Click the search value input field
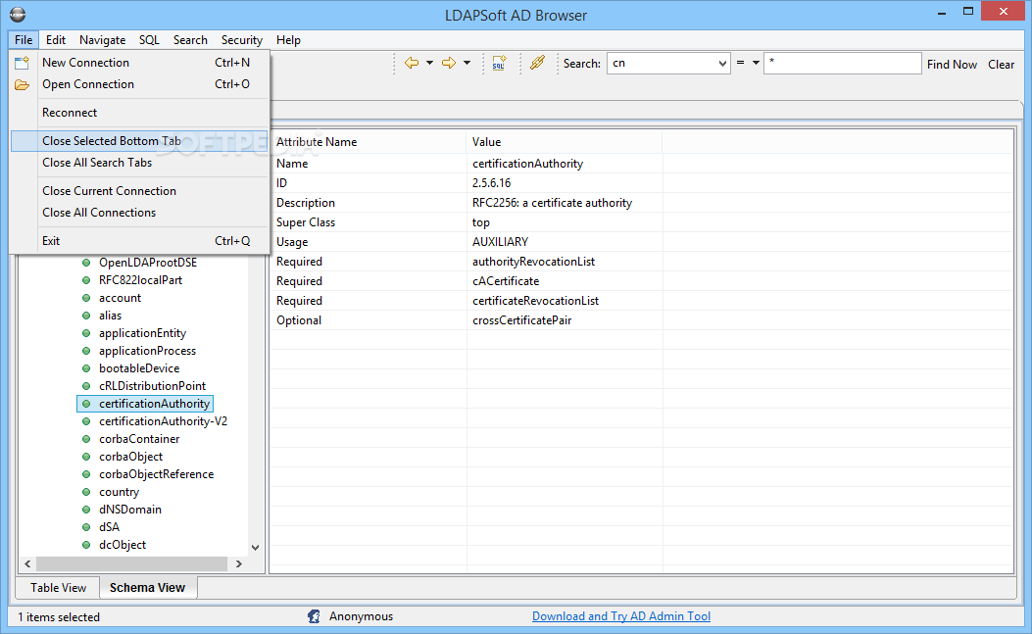The height and width of the screenshot is (634, 1032). click(x=843, y=63)
